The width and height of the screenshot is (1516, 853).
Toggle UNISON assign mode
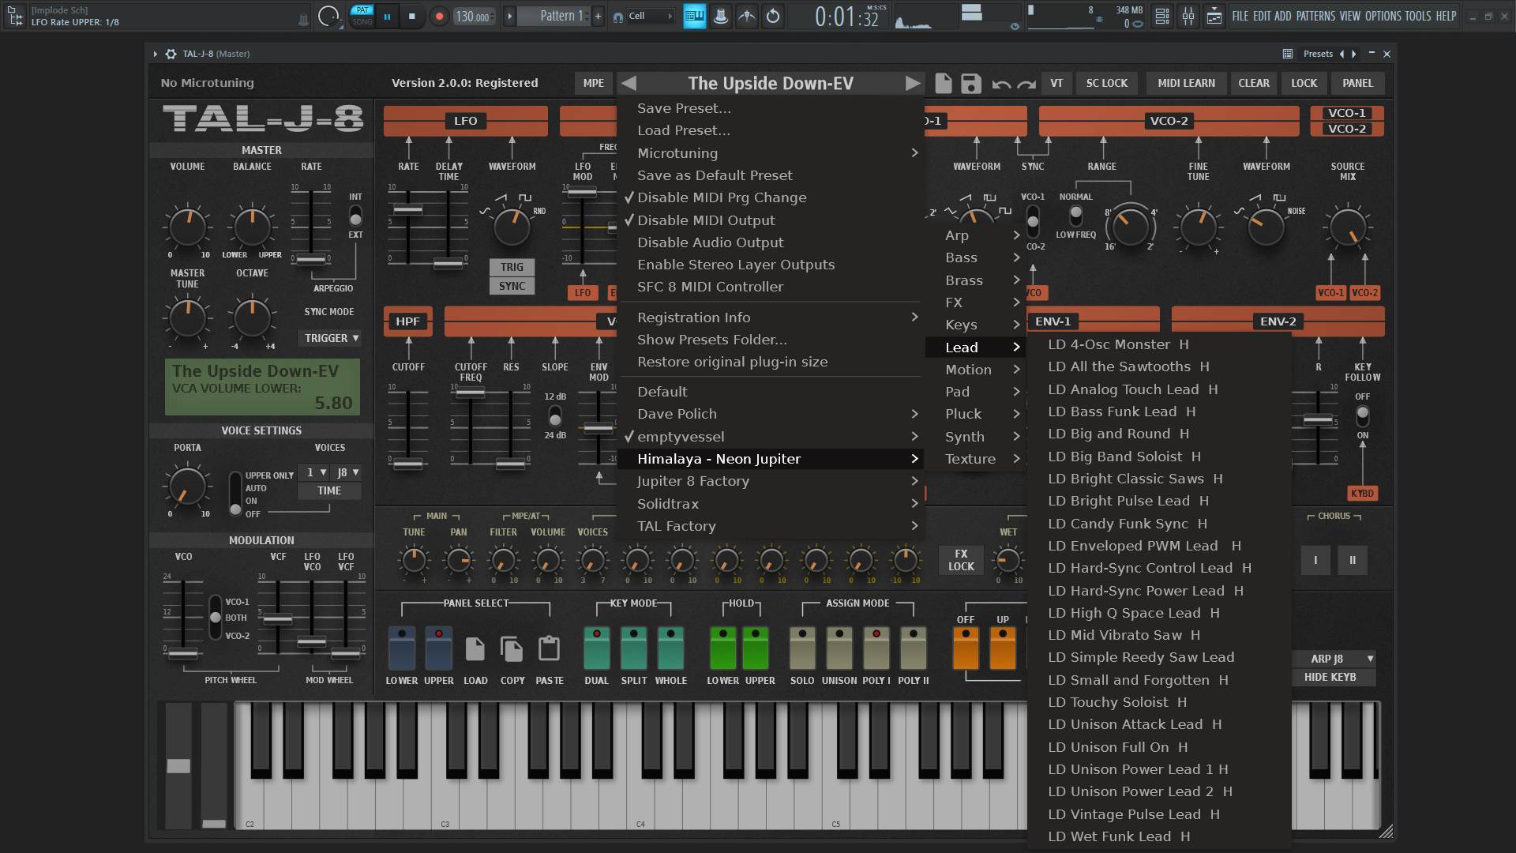(x=839, y=648)
